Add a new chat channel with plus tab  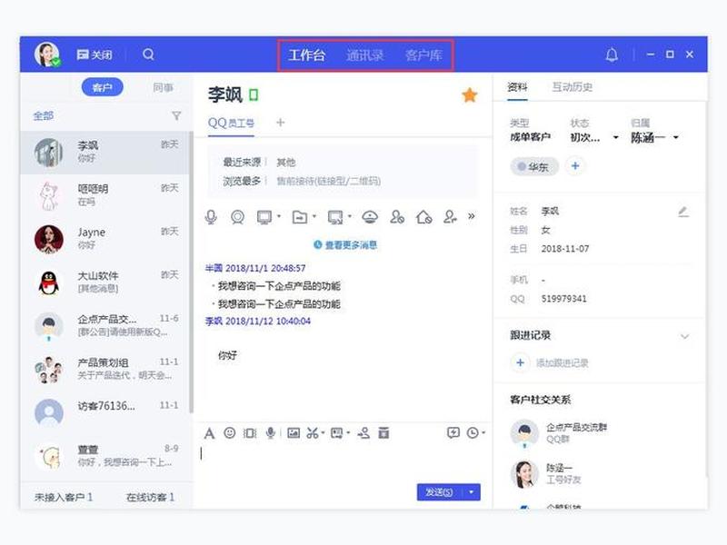[x=280, y=123]
